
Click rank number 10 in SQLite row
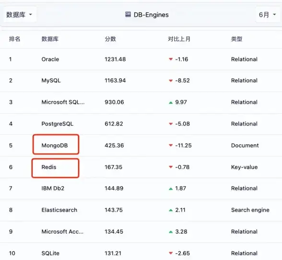(12, 253)
